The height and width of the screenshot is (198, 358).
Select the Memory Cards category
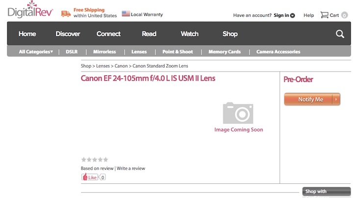pyautogui.click(x=225, y=51)
